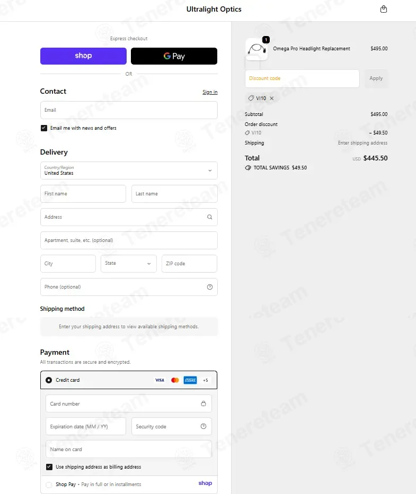
Task: Click the phone field help icon
Action: [210, 287]
